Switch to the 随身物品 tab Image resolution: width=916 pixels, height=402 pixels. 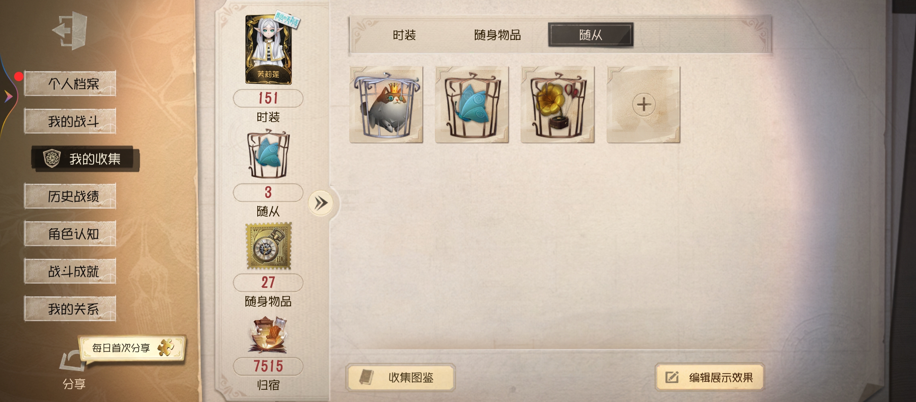coord(497,35)
